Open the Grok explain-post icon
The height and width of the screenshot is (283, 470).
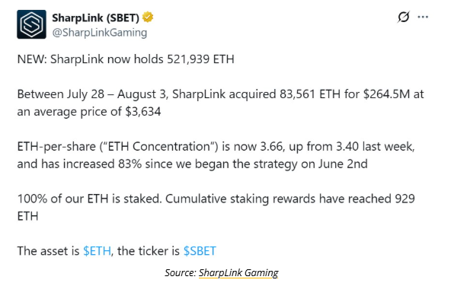pyautogui.click(x=404, y=17)
